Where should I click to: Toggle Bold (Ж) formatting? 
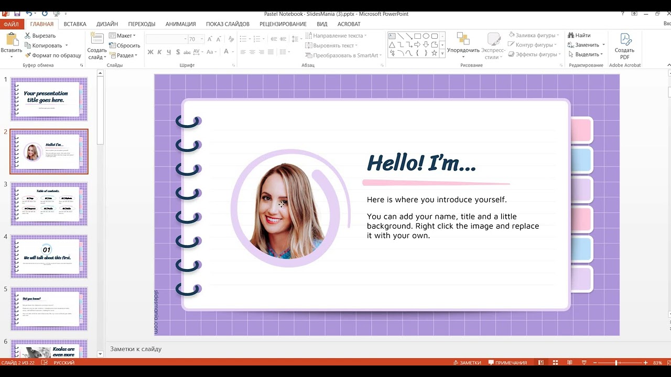[x=150, y=52]
